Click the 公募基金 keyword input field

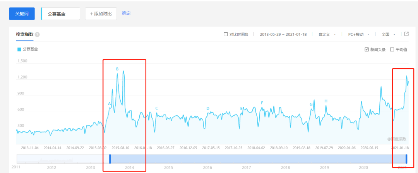coord(61,14)
